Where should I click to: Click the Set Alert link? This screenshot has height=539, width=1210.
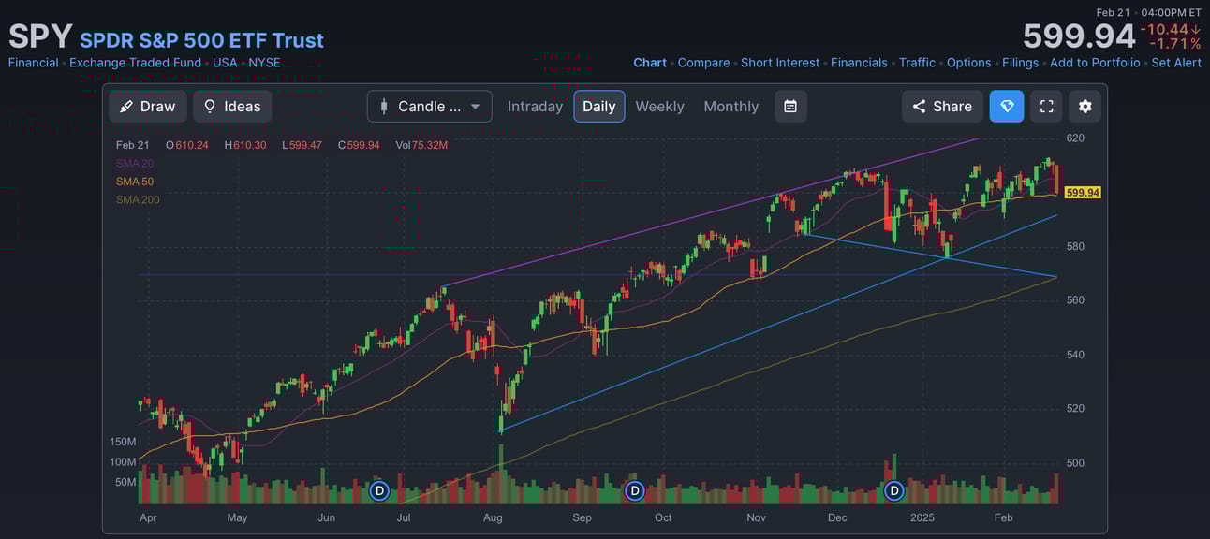tap(1176, 63)
